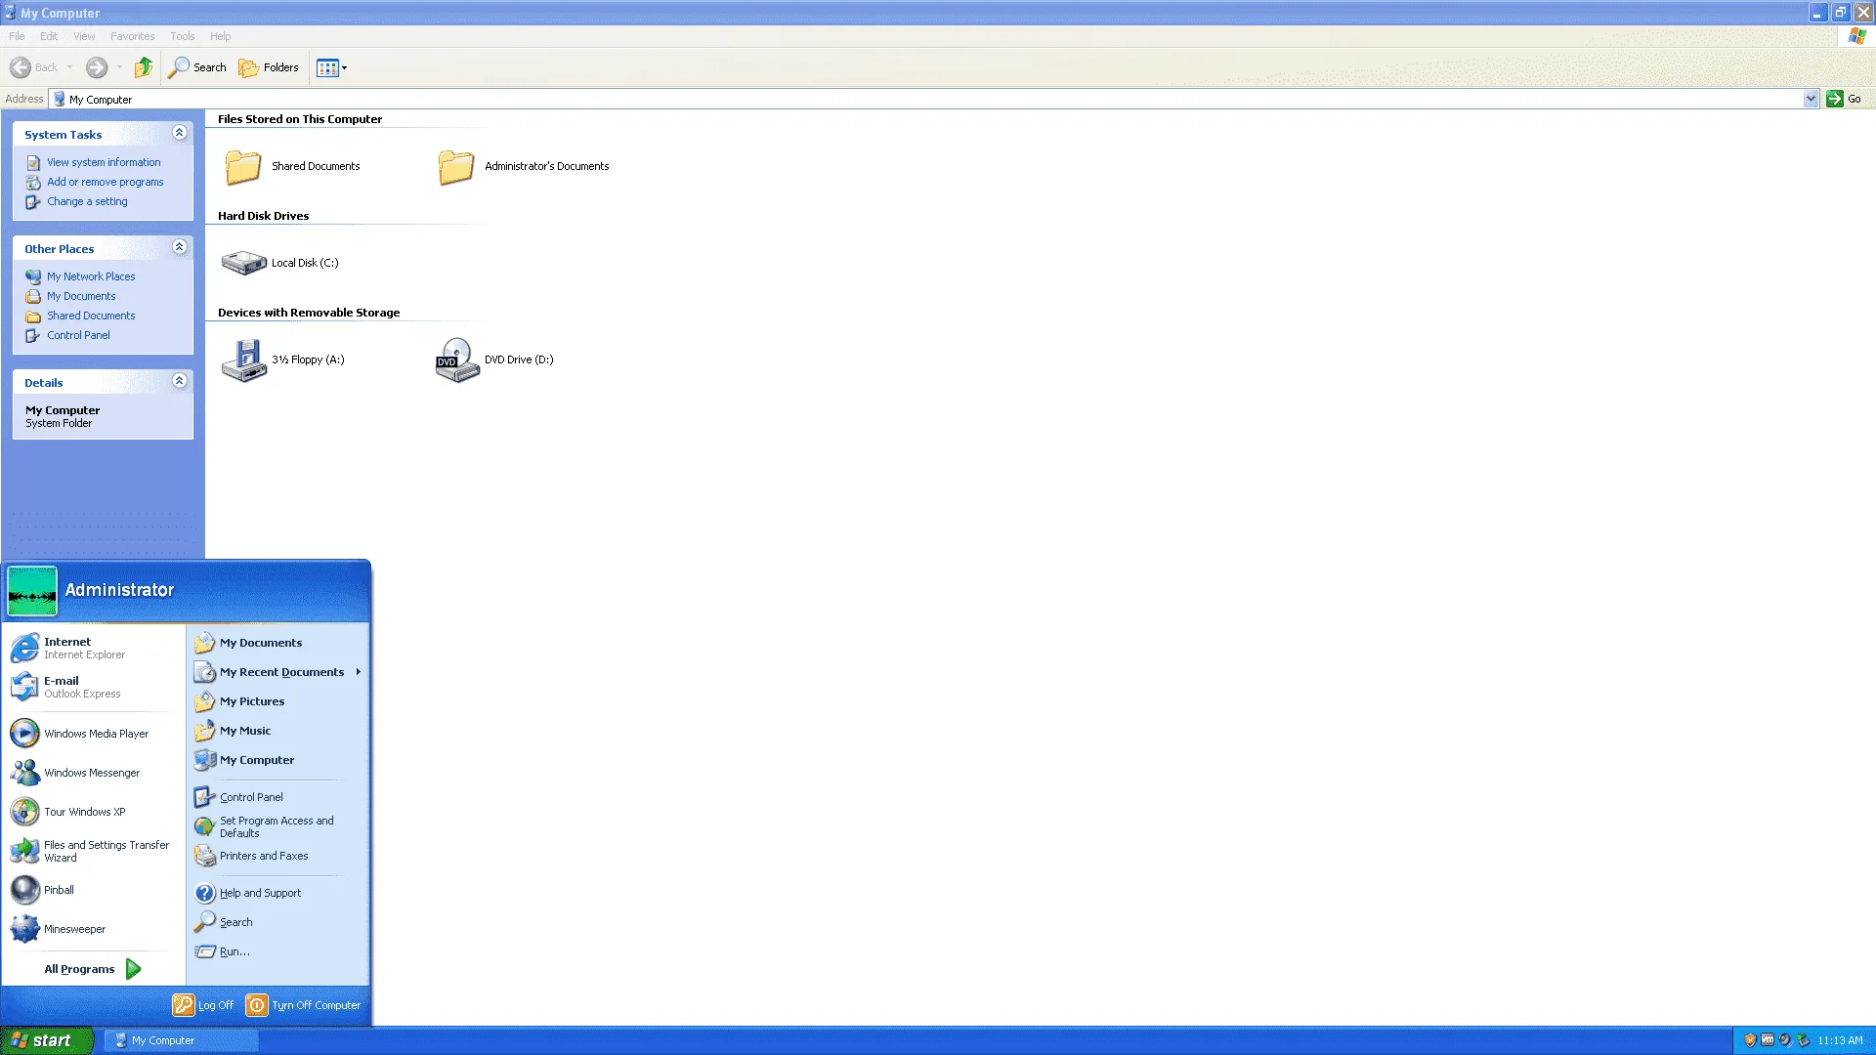Open Shared Documents in Other Places

(x=91, y=316)
